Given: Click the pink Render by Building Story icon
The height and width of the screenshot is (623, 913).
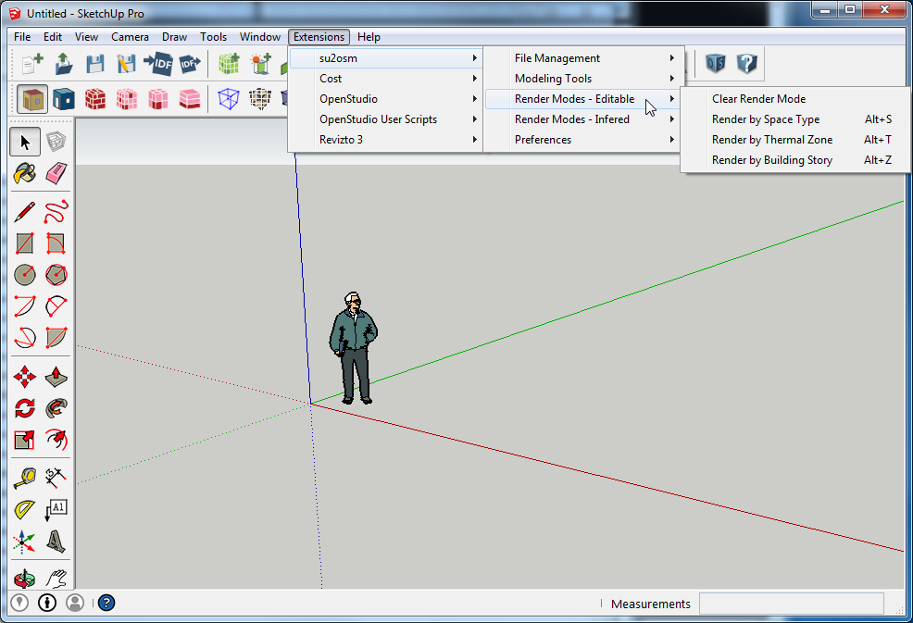Looking at the screenshot, I should [x=189, y=99].
